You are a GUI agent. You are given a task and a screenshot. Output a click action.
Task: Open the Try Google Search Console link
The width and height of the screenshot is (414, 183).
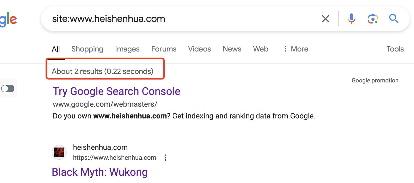[x=116, y=91]
